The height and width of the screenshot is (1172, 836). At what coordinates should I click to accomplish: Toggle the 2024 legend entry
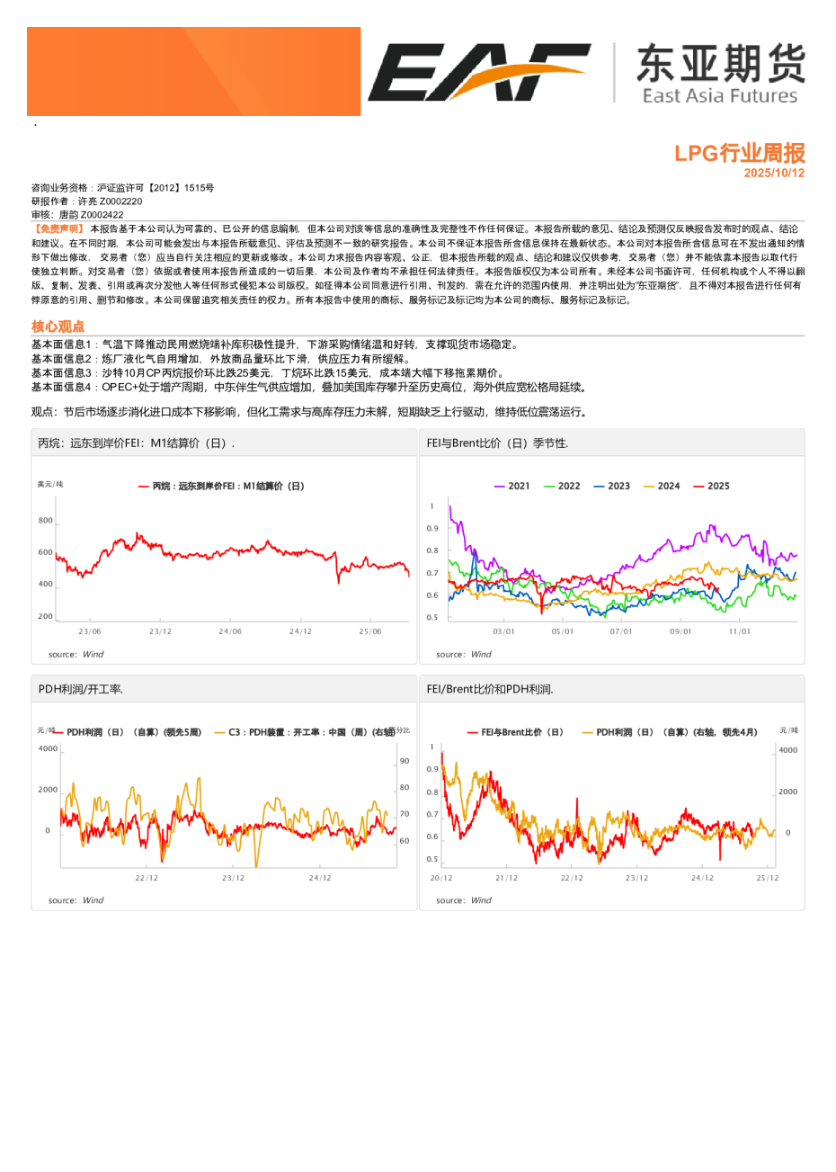[x=662, y=486]
